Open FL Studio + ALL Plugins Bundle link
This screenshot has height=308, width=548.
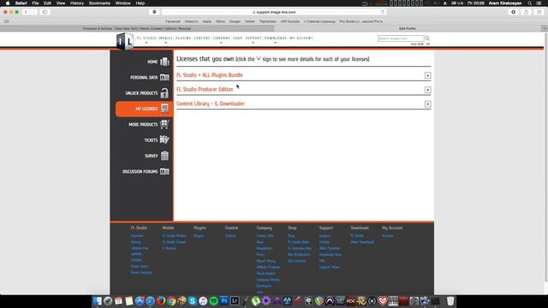(209, 75)
